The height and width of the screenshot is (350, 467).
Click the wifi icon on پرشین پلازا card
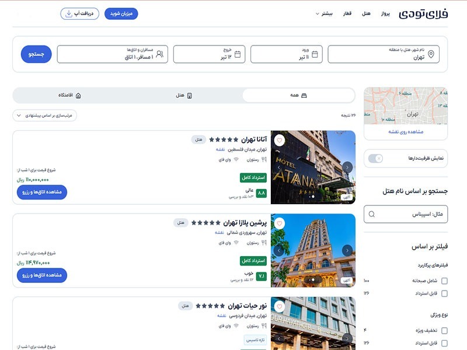(x=236, y=243)
